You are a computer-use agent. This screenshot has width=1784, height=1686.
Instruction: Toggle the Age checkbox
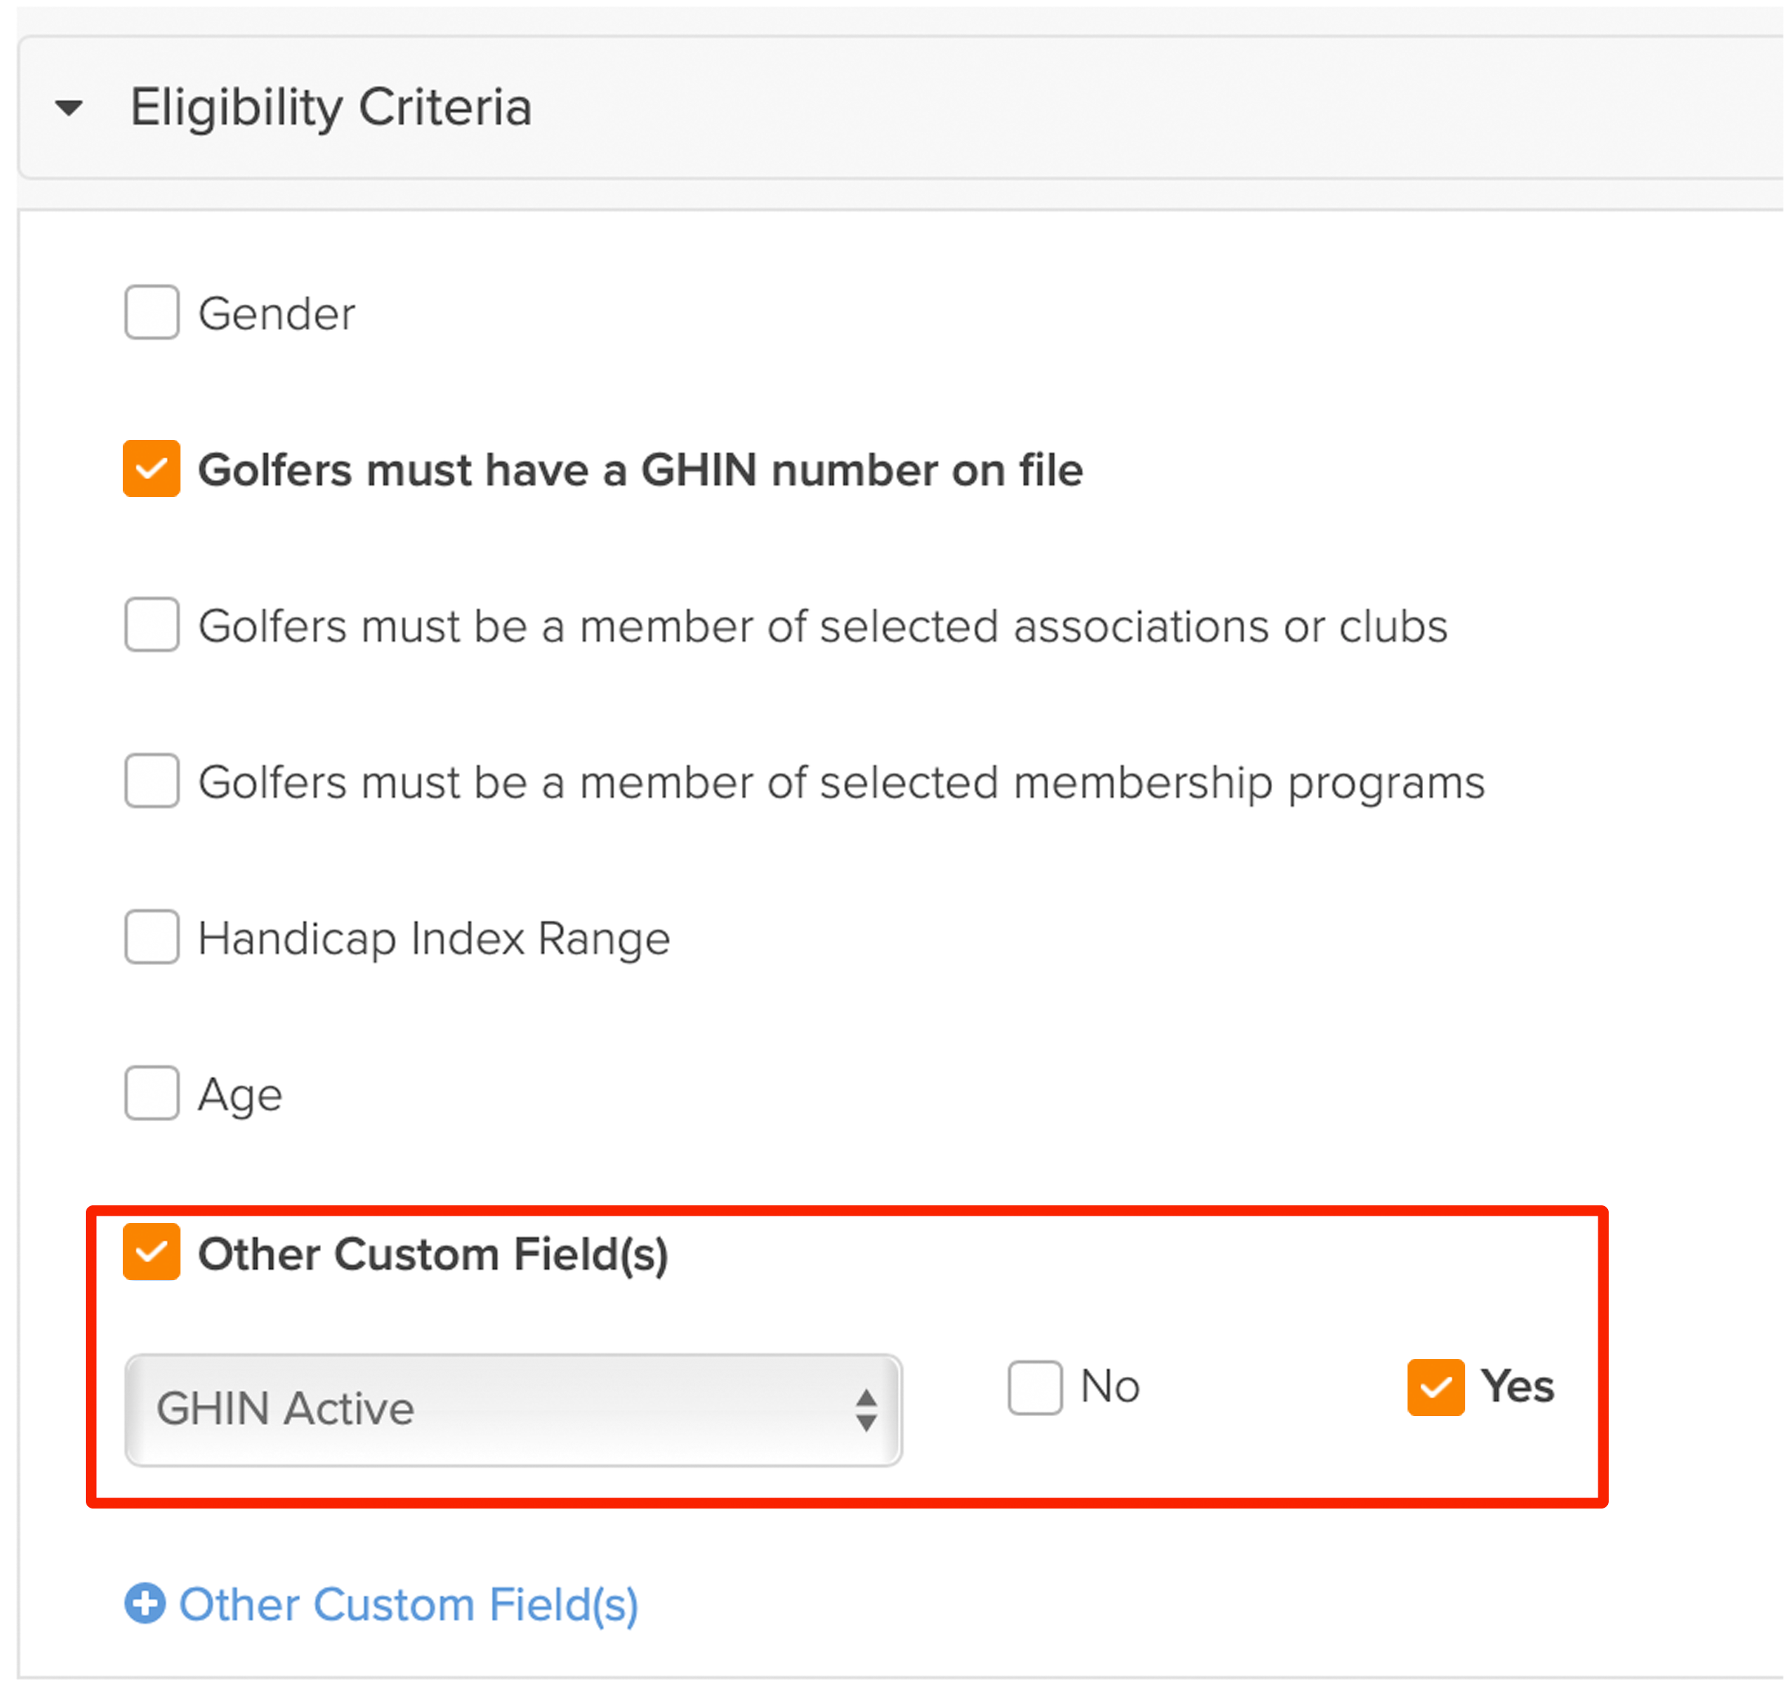[x=152, y=1094]
